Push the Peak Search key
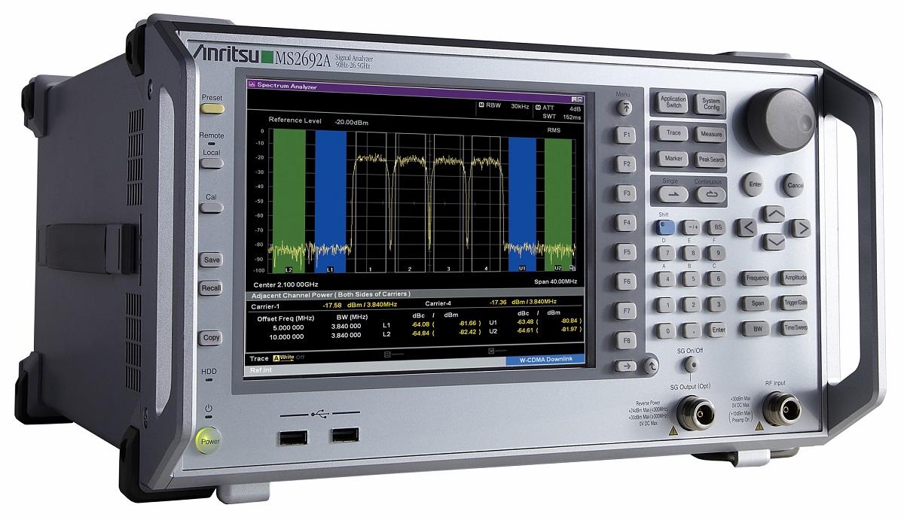 point(710,160)
